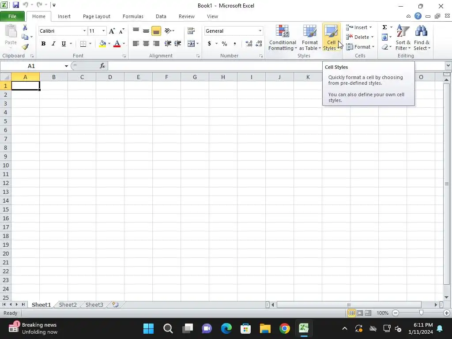452x339 pixels.
Task: Open Conditional Formatting menu
Action: 282,38
